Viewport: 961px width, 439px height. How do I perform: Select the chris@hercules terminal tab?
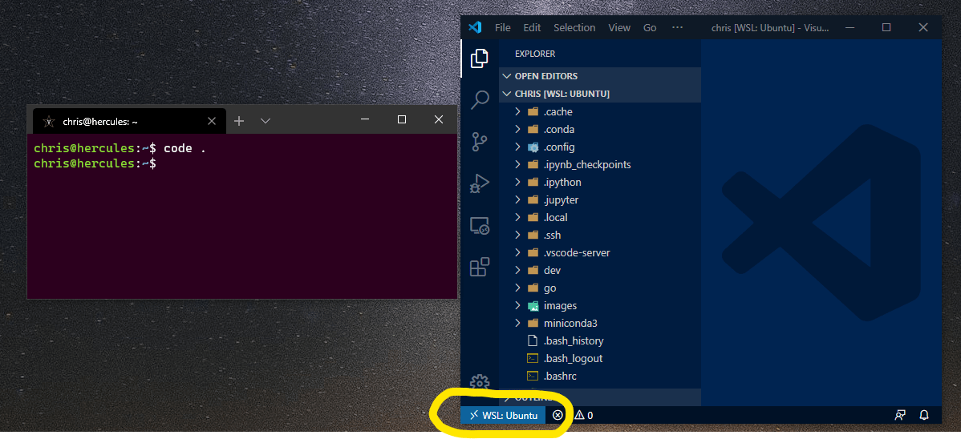(x=129, y=121)
